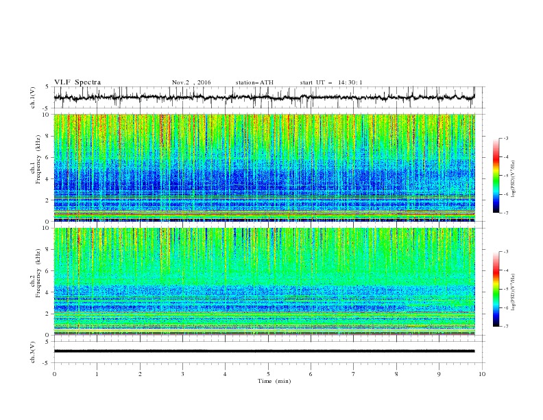Click the "VLF Spectra" title text
Viewport: 543px width, 420px height.
[77, 82]
